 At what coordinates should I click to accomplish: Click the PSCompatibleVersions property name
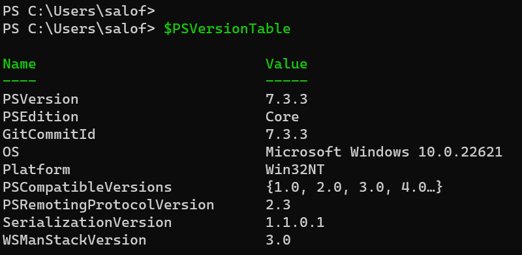(87, 187)
